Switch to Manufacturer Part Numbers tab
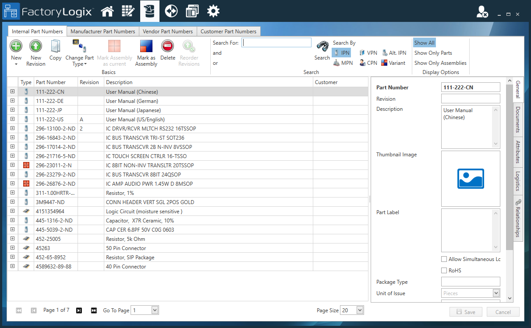 [x=103, y=32]
